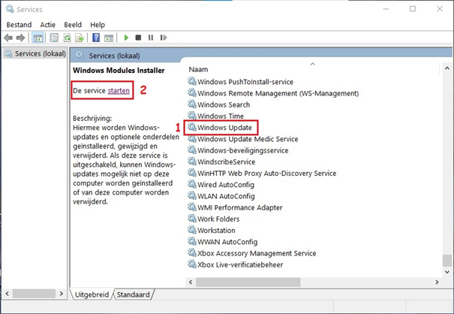
Task: Stop service with square stop icon
Action: pyautogui.click(x=138, y=38)
